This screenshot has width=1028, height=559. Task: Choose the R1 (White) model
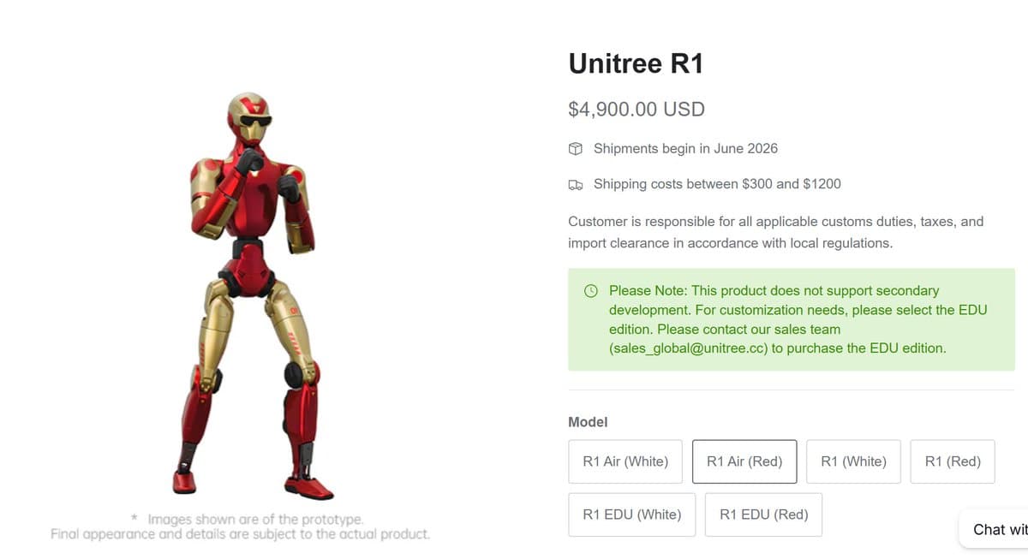pos(853,461)
